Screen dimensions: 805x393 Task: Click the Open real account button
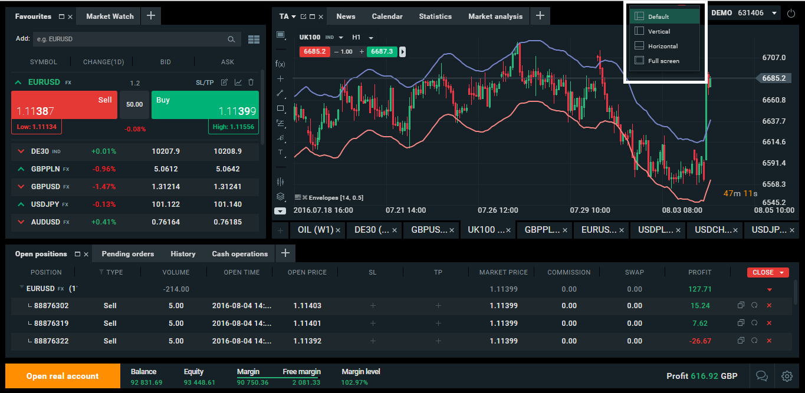pos(63,376)
